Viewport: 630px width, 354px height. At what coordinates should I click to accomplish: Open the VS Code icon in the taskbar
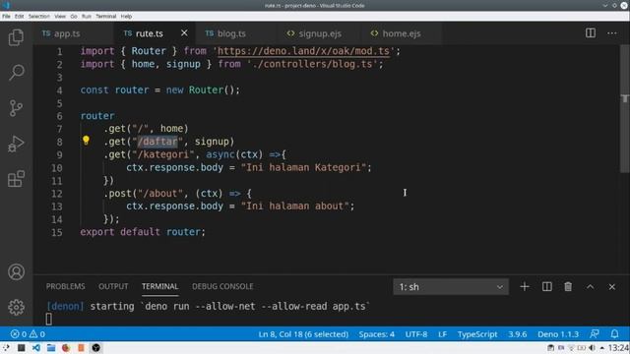pyautogui.click(x=35, y=347)
